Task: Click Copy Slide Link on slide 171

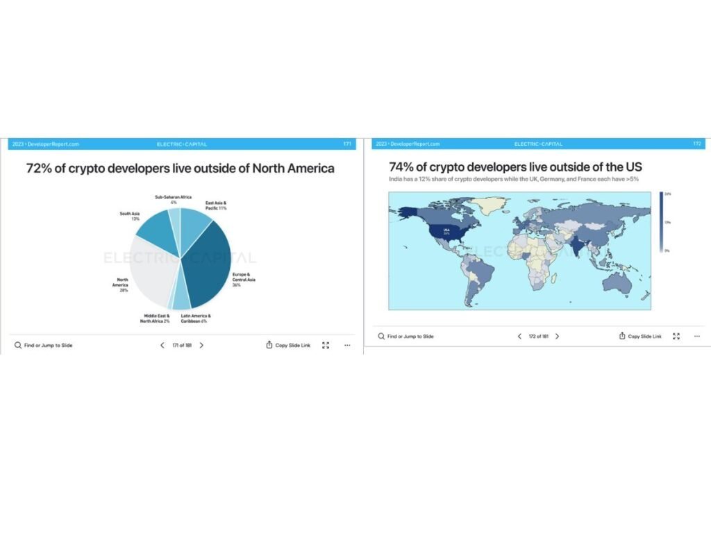Action: pos(288,345)
